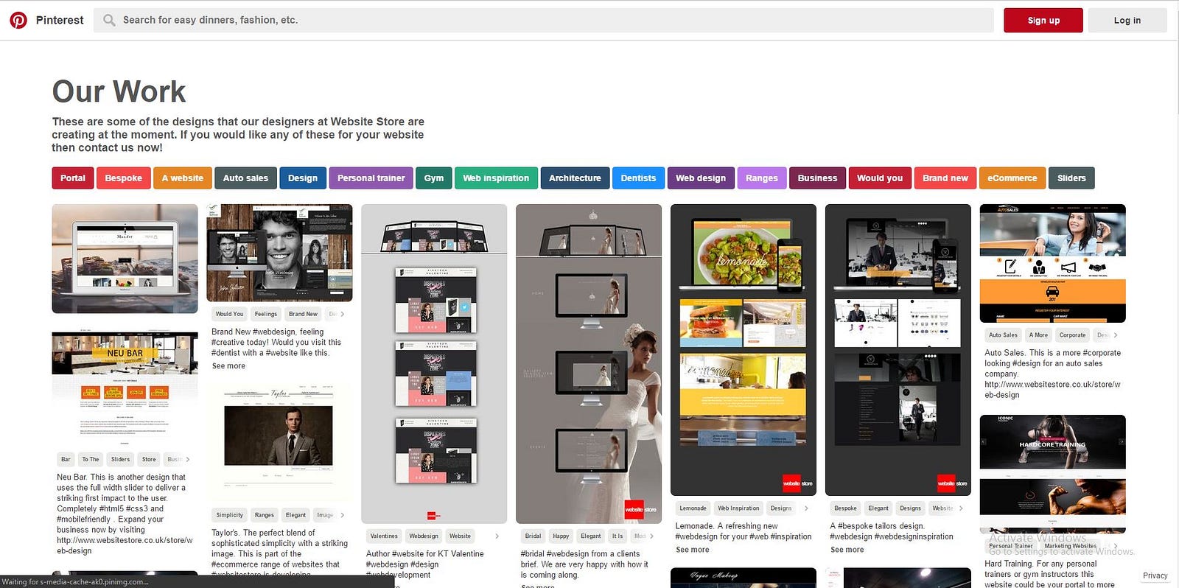The width and height of the screenshot is (1179, 588).
Task: Click the A More tag
Action: tap(1038, 335)
